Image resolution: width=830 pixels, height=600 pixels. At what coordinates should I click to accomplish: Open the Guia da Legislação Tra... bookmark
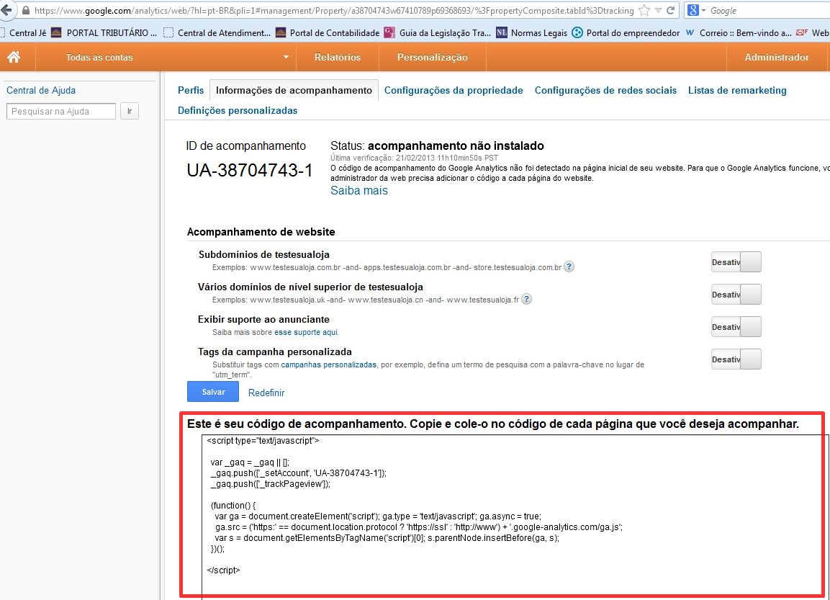click(x=438, y=33)
